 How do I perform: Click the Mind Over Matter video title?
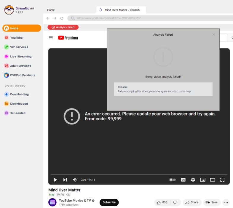tap(64, 190)
